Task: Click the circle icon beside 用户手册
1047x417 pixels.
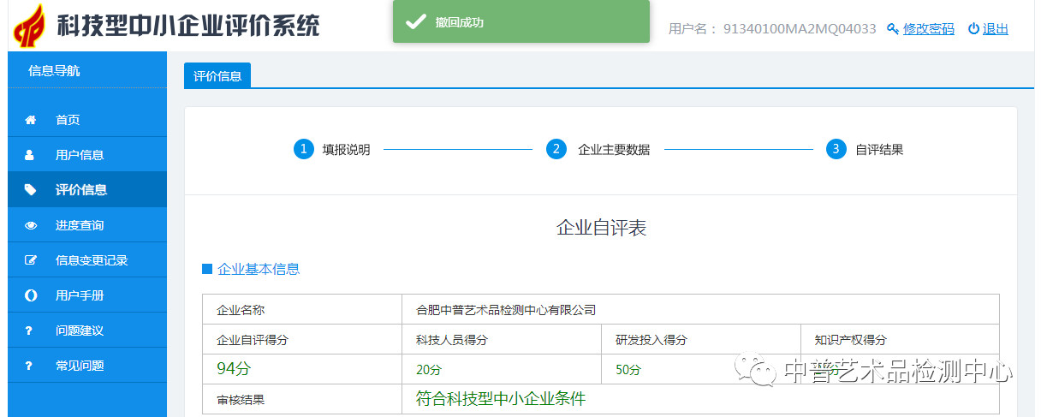Action: pyautogui.click(x=31, y=295)
